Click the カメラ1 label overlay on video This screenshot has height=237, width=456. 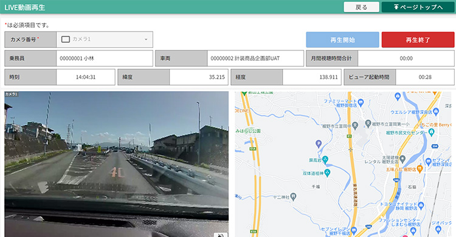(x=12, y=94)
